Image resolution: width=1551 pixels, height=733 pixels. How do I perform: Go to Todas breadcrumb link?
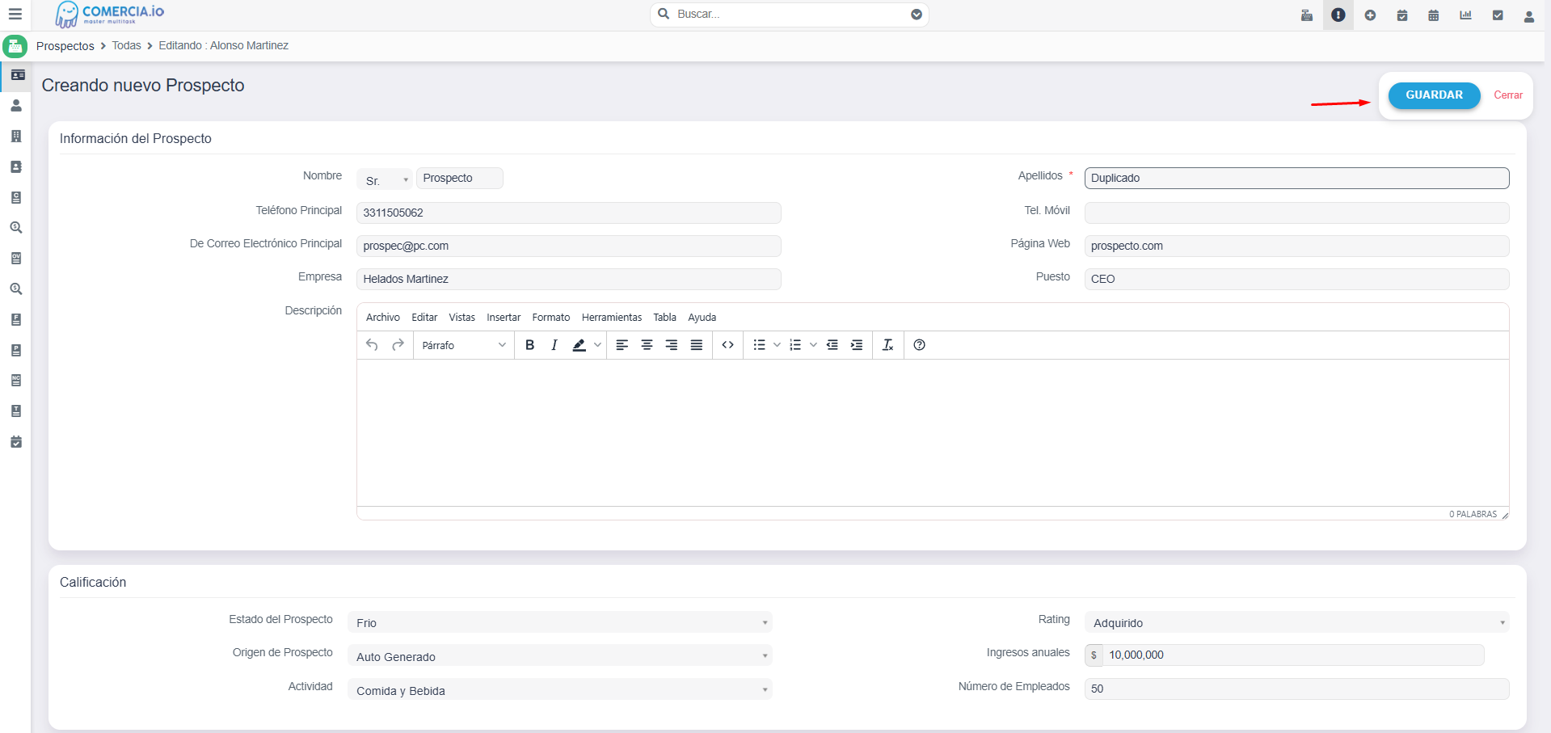[126, 46]
